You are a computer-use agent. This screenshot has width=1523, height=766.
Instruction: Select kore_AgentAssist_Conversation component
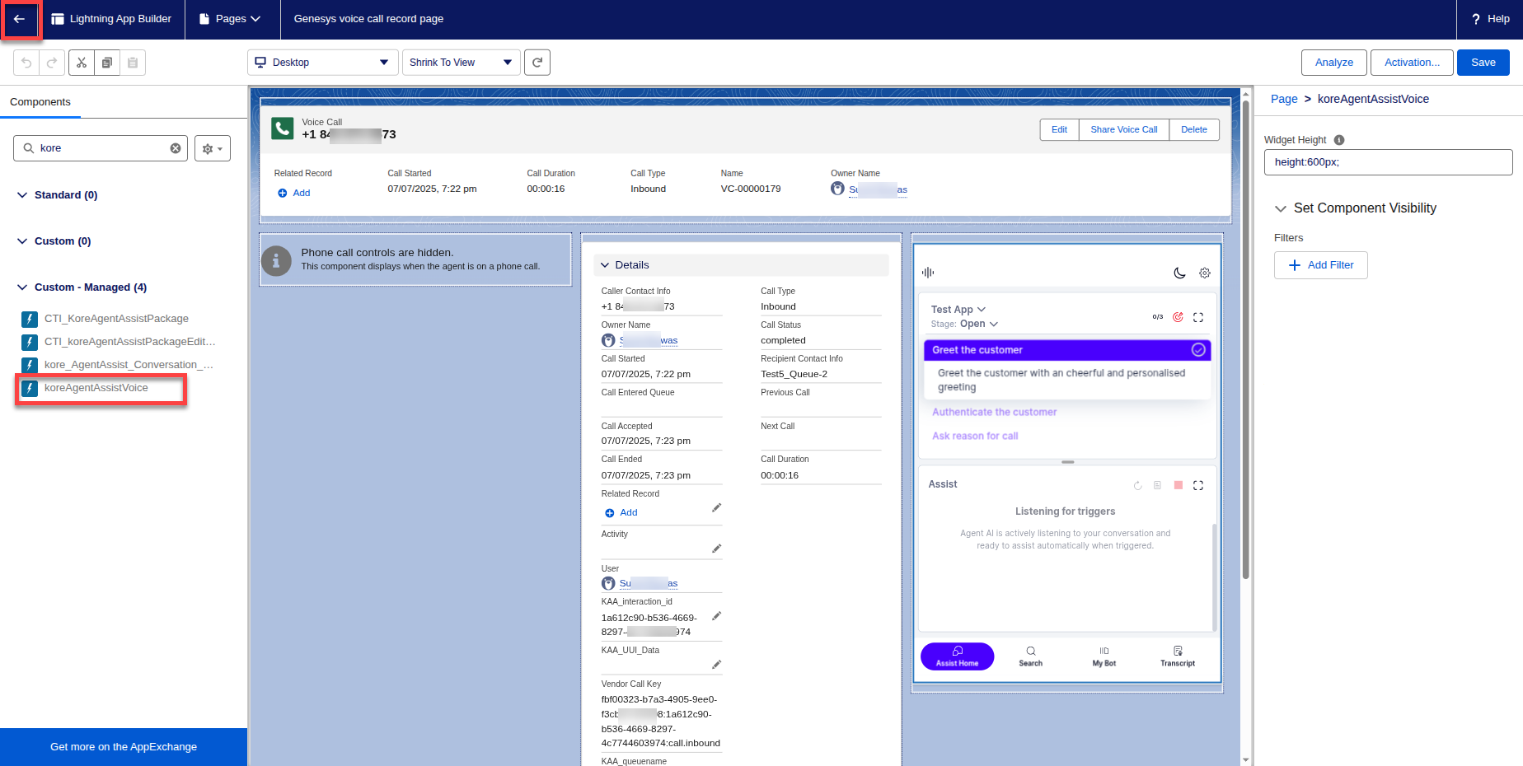click(128, 365)
